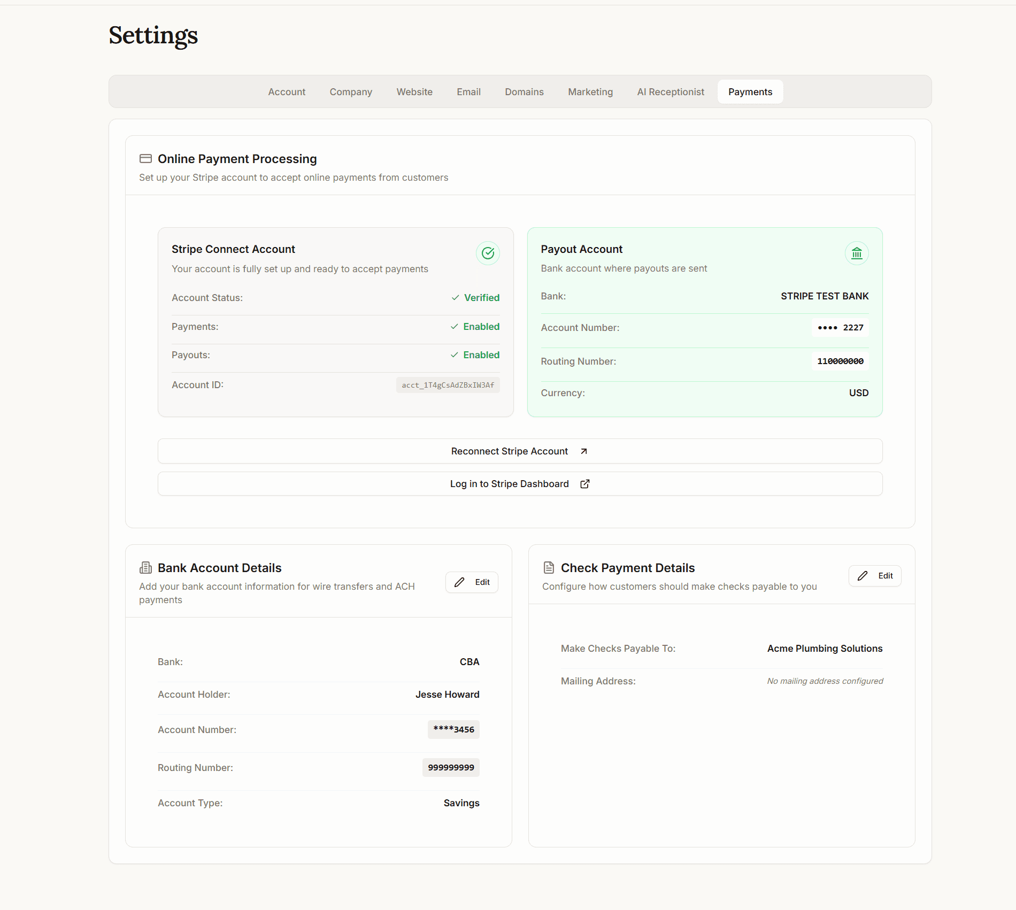Screen dimensions: 1016x910
Task: Click Acme Plumbing Solutions payee name
Action: (825, 649)
